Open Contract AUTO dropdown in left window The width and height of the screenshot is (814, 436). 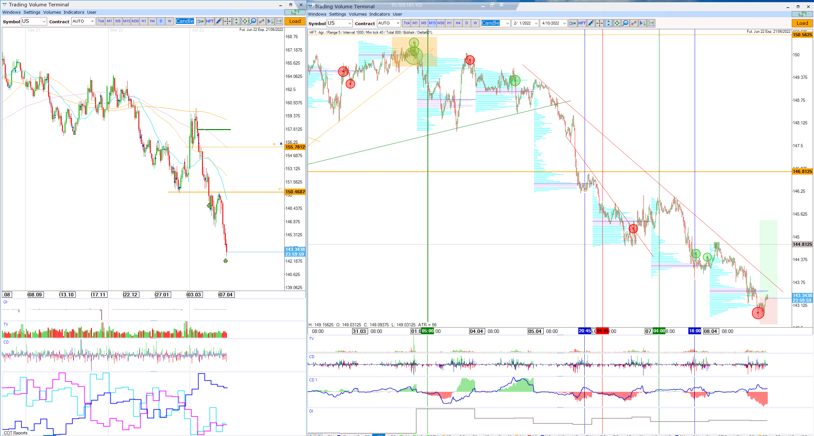pos(83,21)
